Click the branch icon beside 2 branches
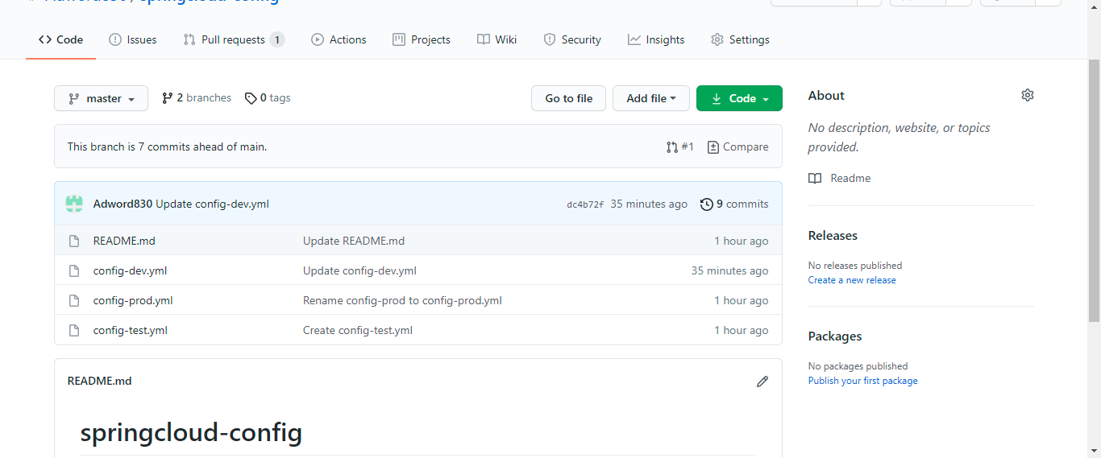 tap(168, 98)
